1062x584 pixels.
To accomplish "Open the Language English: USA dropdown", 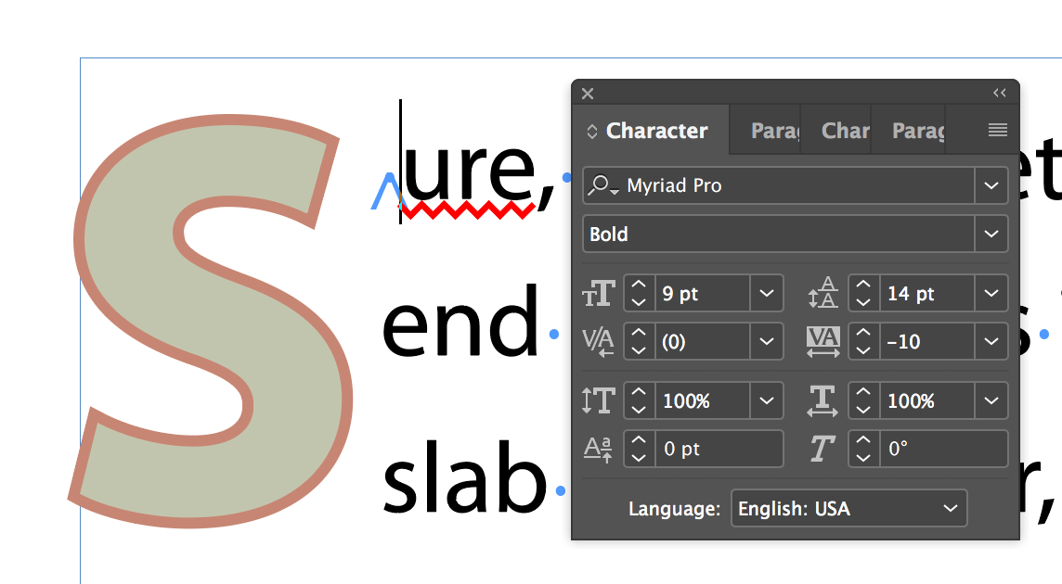I will click(x=848, y=508).
